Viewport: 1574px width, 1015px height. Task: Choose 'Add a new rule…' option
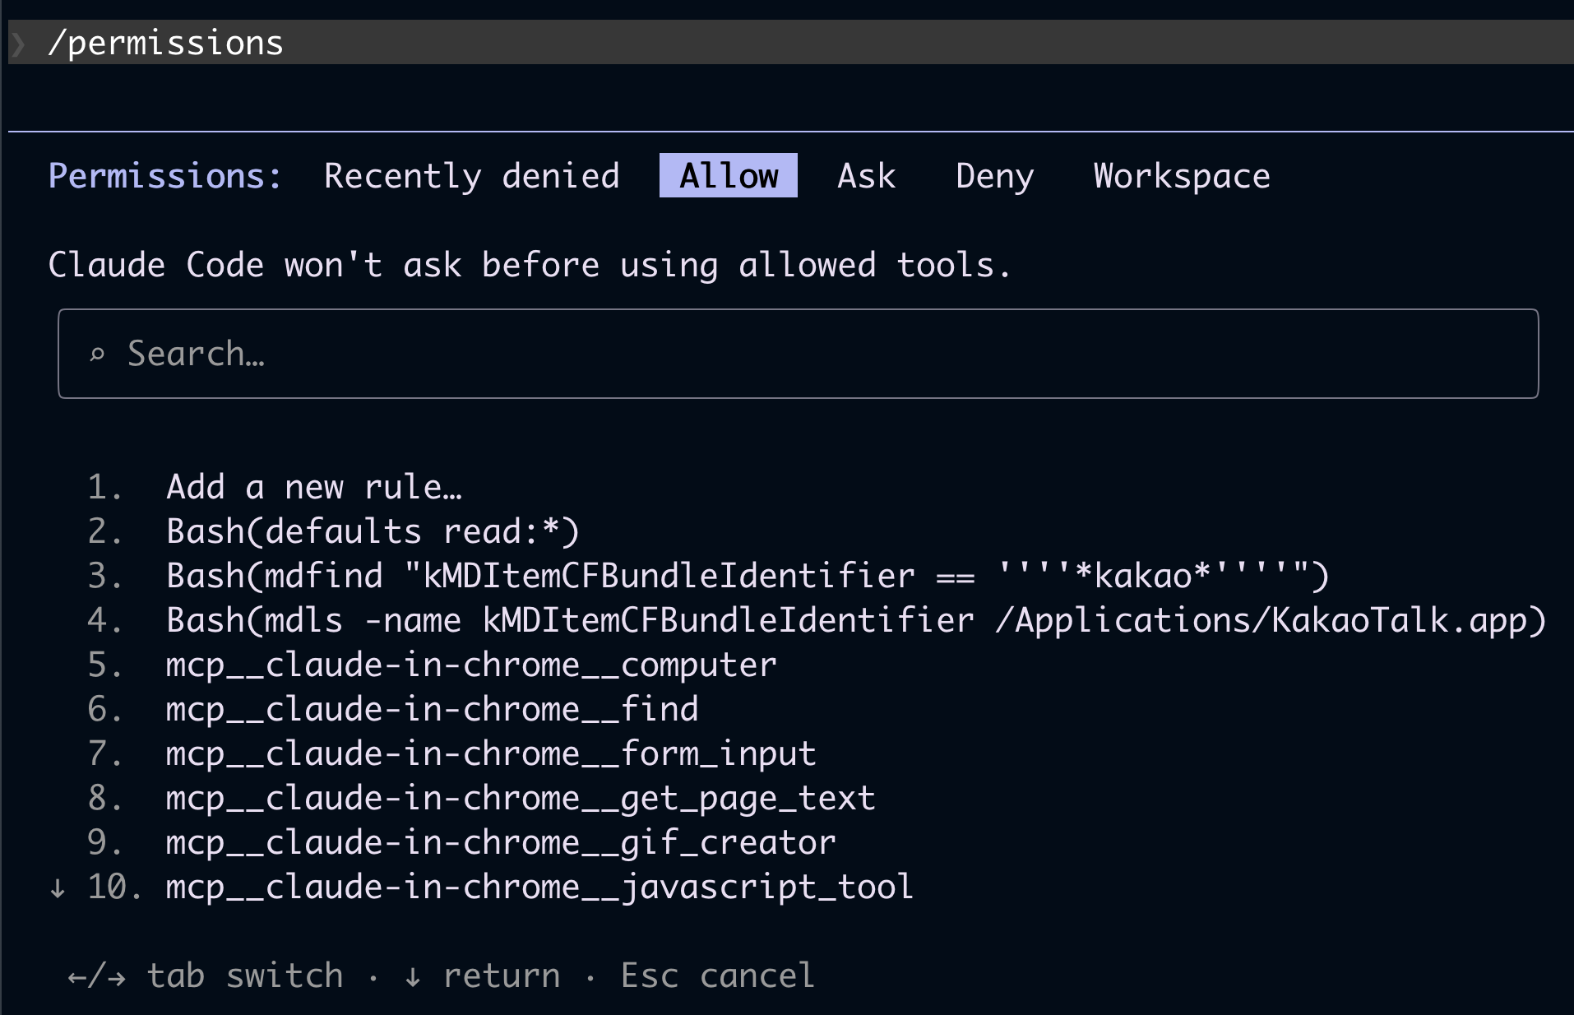pos(314,487)
